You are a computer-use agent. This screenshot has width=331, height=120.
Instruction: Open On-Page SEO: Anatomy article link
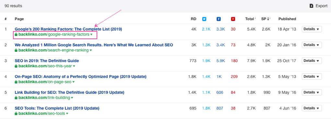point(80,76)
